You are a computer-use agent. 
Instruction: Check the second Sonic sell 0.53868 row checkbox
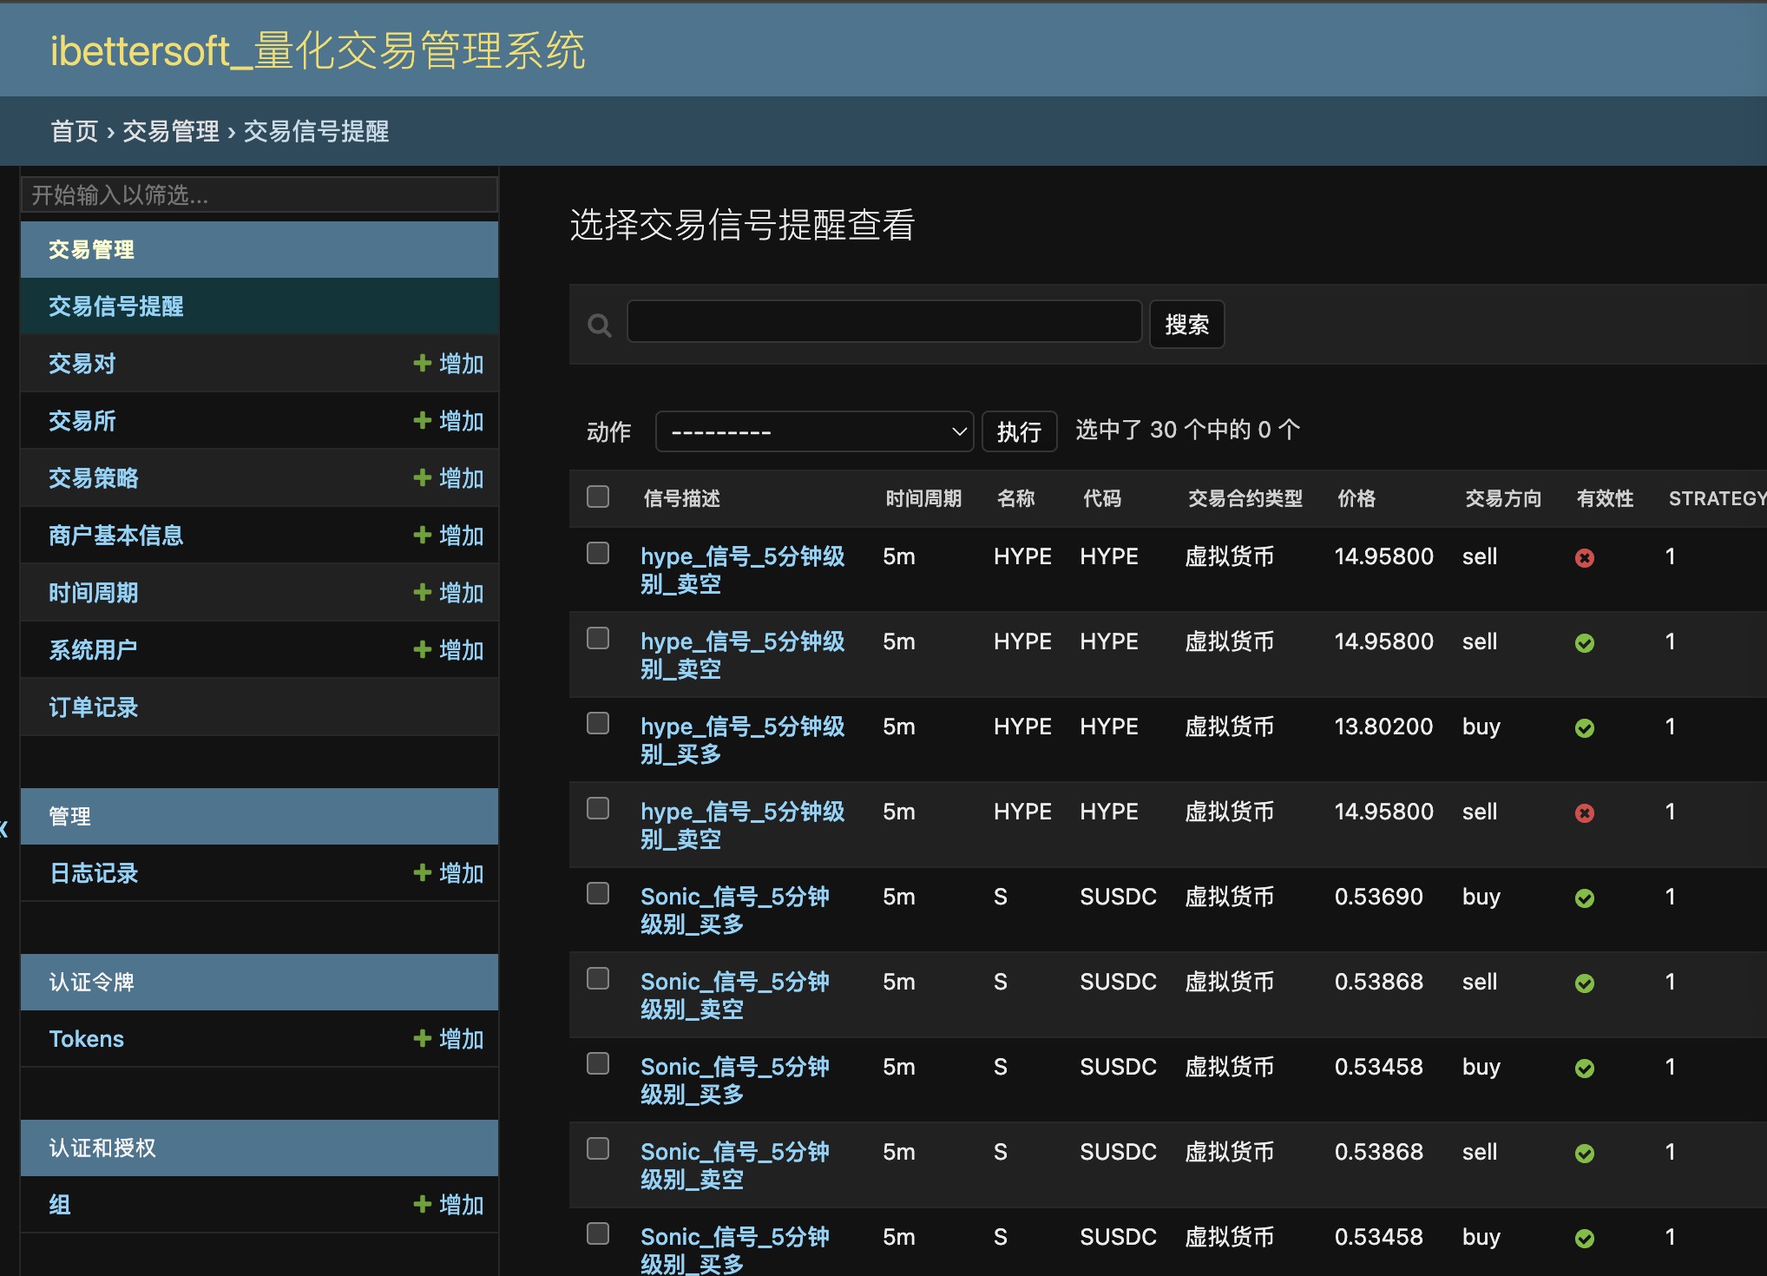[598, 1148]
